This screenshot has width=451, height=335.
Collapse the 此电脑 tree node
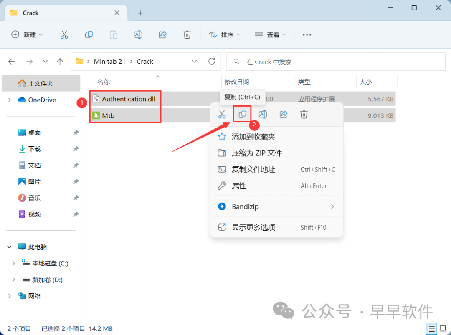pos(10,247)
